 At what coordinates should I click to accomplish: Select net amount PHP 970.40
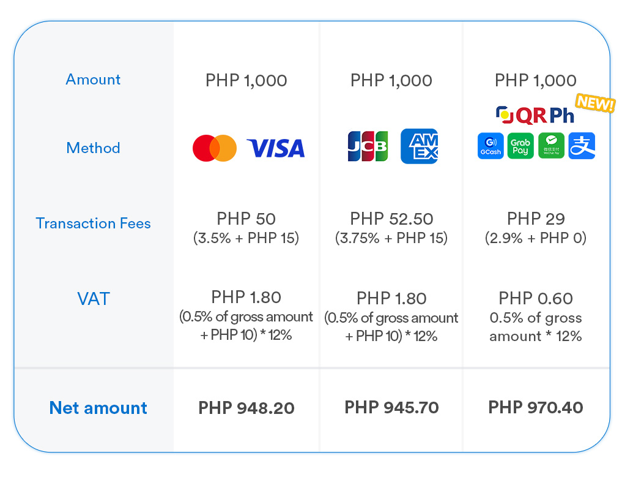click(536, 407)
